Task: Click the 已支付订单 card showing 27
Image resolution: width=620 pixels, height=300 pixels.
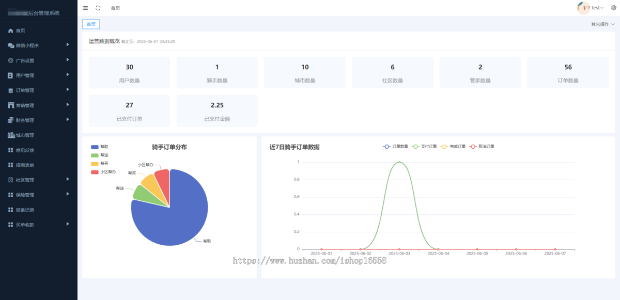Action: click(x=129, y=110)
